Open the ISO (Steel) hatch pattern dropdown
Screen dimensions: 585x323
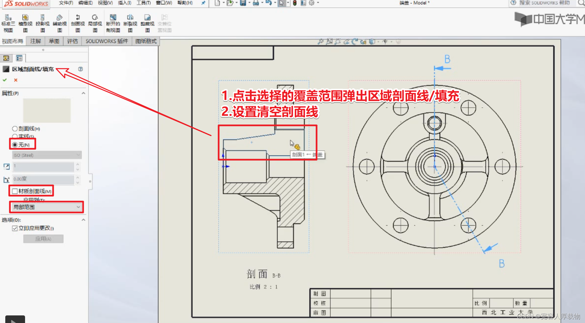coord(47,155)
